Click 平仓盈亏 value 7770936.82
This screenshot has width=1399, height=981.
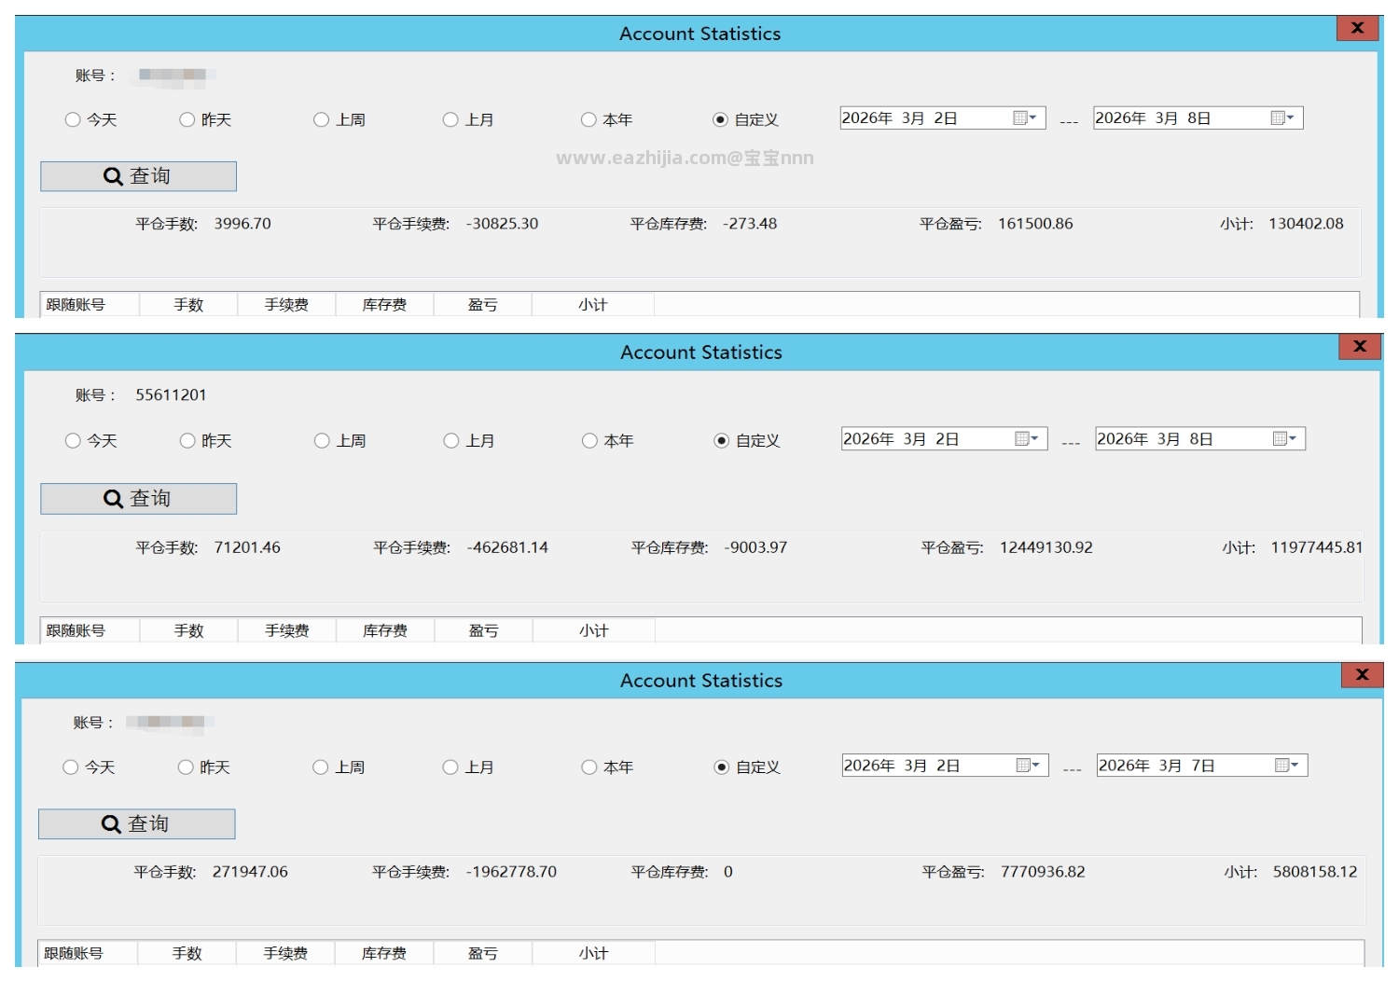tap(1043, 872)
